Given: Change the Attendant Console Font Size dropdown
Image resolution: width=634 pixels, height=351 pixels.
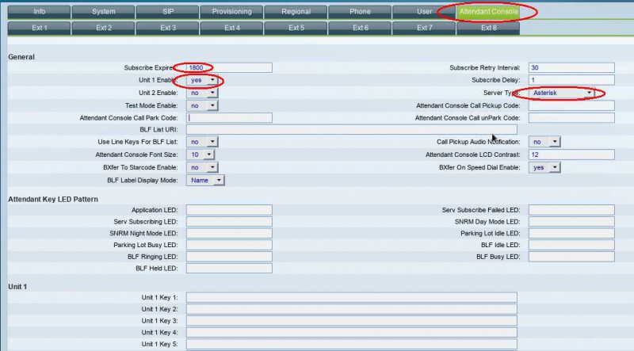Looking at the screenshot, I should pos(202,155).
